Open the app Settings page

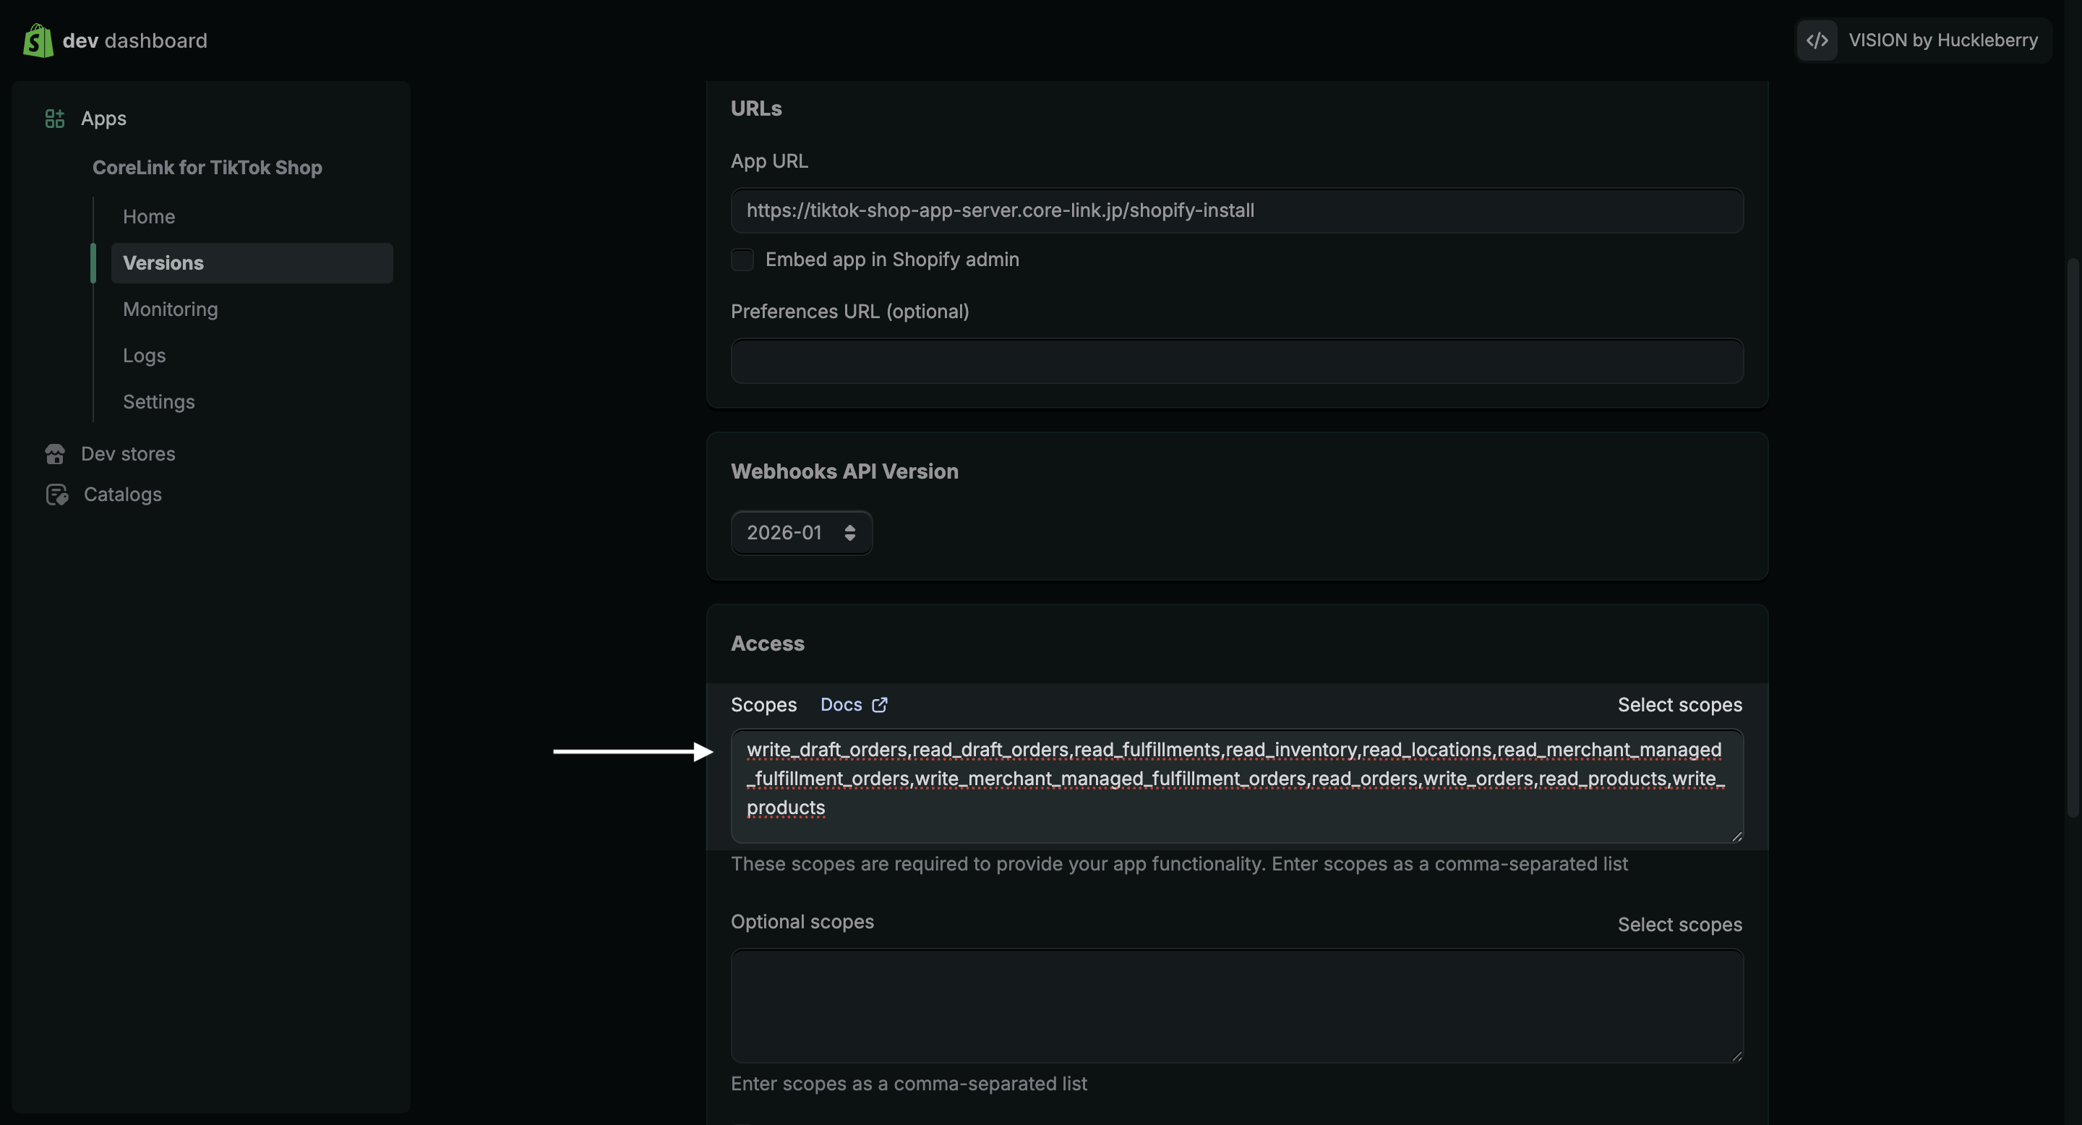pos(158,402)
